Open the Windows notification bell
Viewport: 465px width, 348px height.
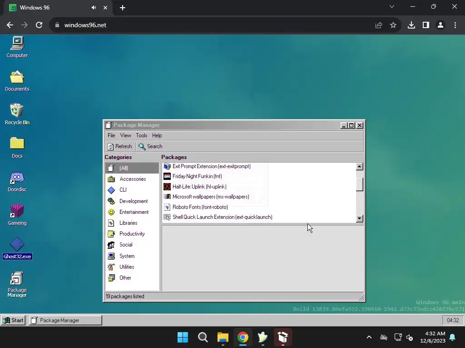point(453,337)
